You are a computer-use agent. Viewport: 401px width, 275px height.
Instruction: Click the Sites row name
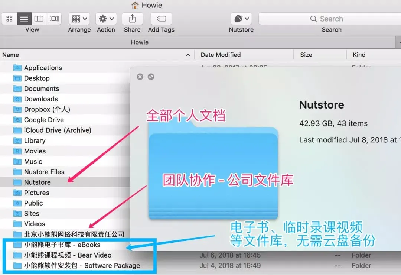click(32, 214)
